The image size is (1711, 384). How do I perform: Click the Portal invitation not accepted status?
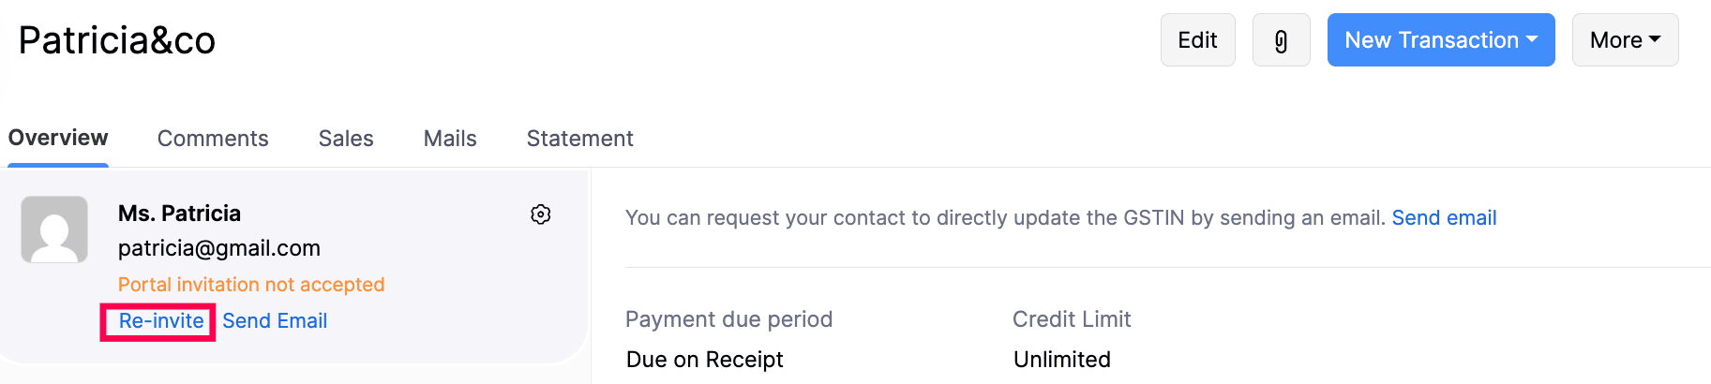click(251, 285)
